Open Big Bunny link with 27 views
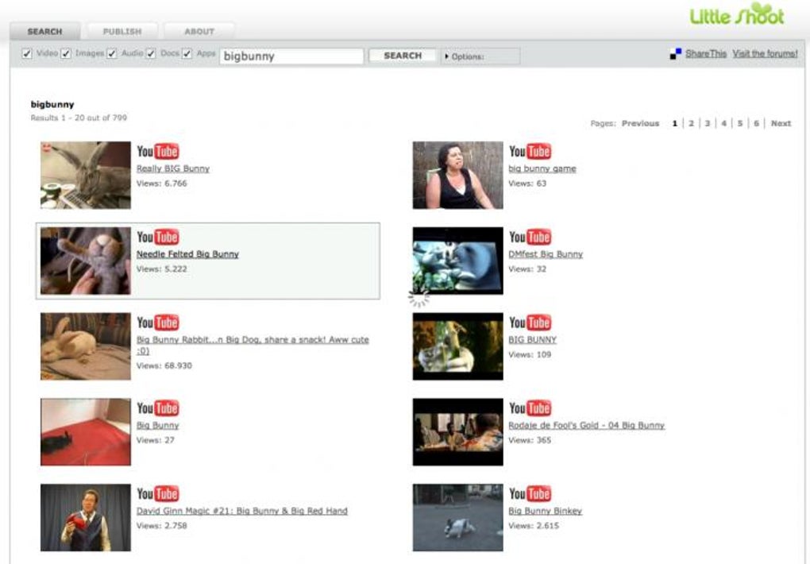 coord(157,426)
